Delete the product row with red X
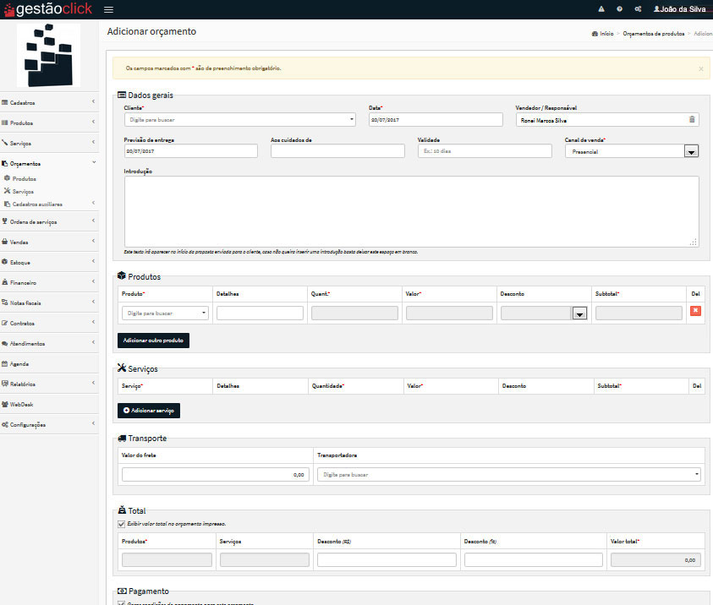Viewport: 713px width, 605px height. coord(695,312)
